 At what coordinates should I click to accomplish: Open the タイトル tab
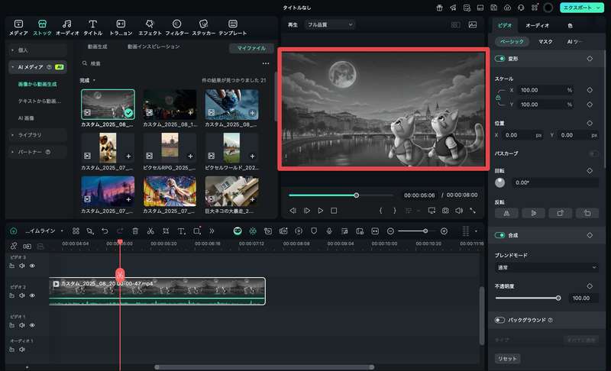[92, 27]
